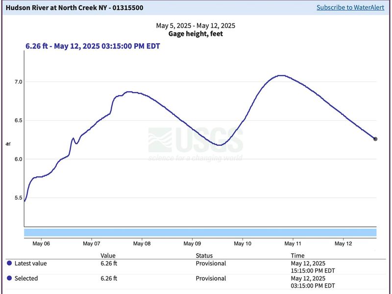Click the May 06 axis label
The height and width of the screenshot is (294, 392).
pos(41,243)
